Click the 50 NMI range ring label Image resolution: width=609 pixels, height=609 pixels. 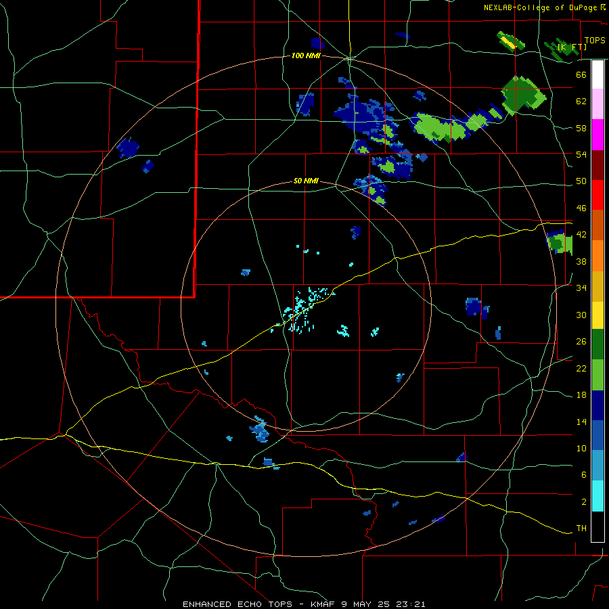(x=306, y=181)
